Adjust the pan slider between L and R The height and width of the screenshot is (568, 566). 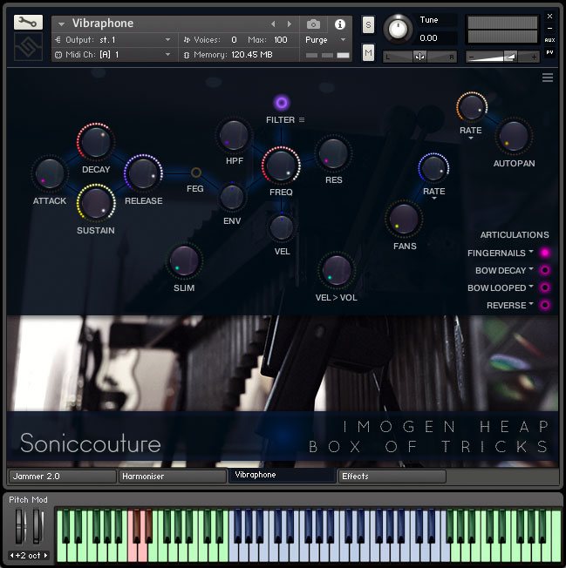point(419,57)
